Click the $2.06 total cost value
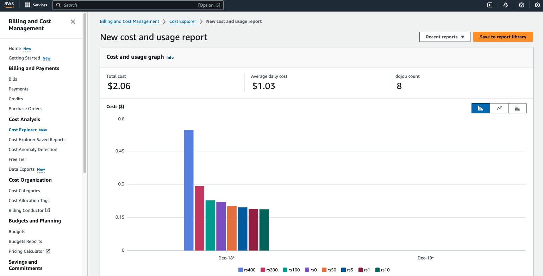Image resolution: width=543 pixels, height=276 pixels. (x=119, y=86)
